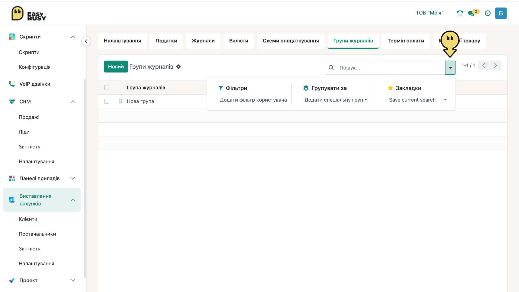Open the Налаштування tab
Screen dimensions: 519x292
click(x=122, y=41)
